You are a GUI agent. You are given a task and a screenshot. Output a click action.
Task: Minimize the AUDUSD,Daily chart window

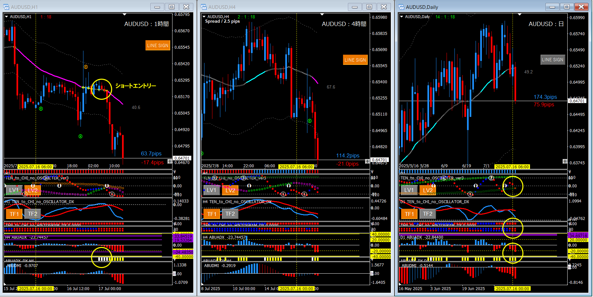(552, 7)
